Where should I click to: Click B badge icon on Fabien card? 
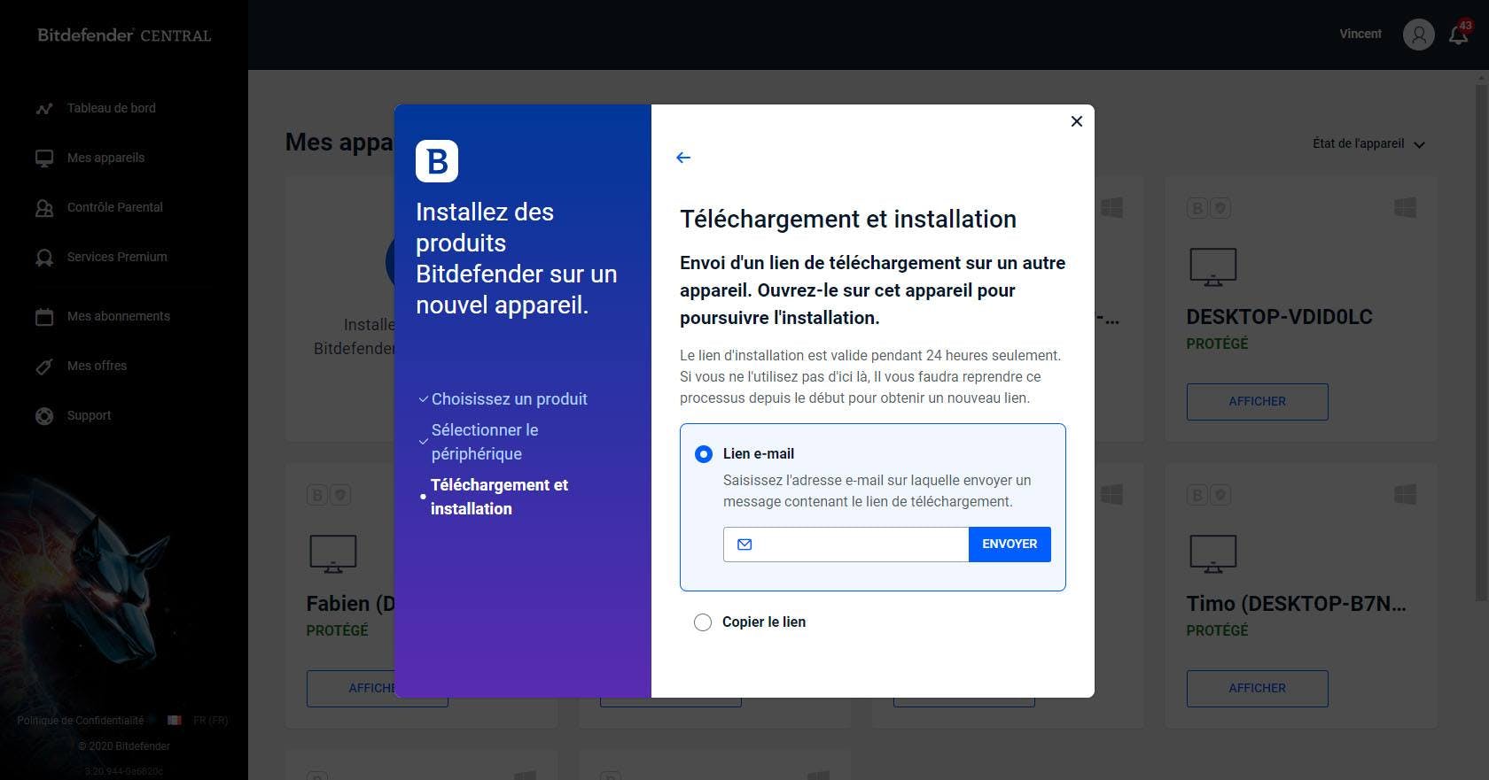click(x=317, y=495)
